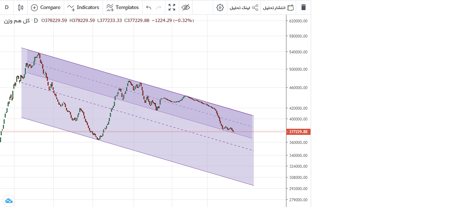Screen dimensions: 459x207
Task: Click the cloud icon near the chart's lower edge
Action: 8,201
